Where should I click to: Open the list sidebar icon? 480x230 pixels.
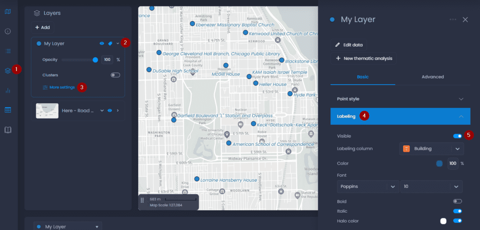[x=8, y=51]
